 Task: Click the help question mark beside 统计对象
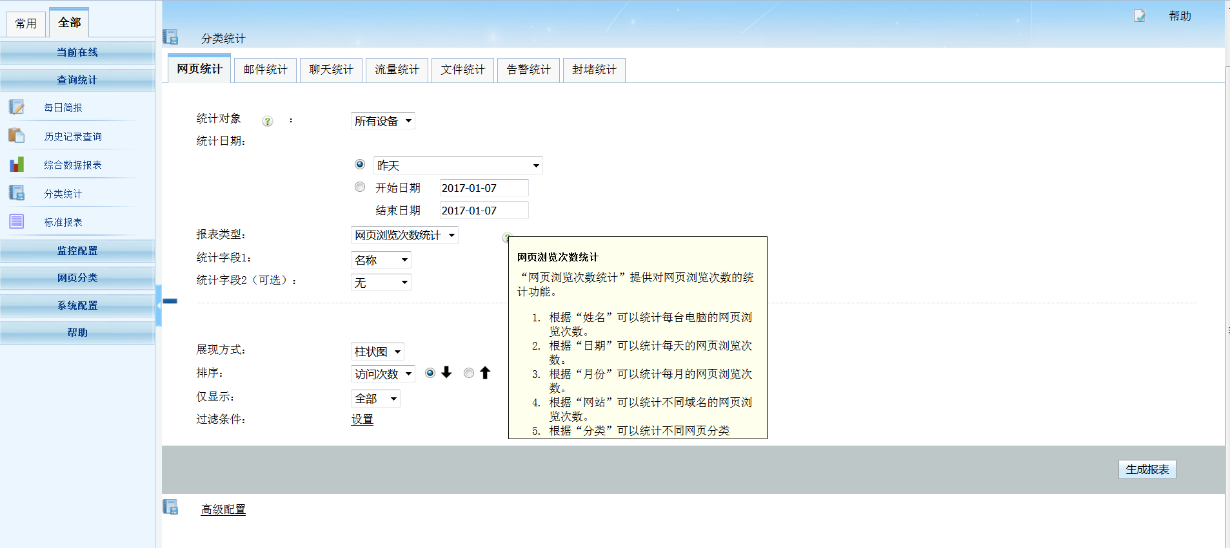coord(268,121)
